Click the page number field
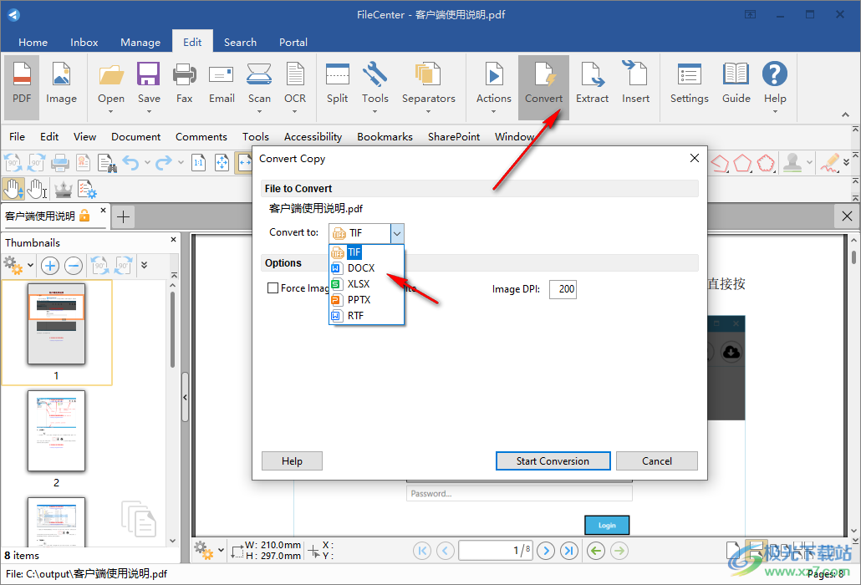The height and width of the screenshot is (585, 861). (496, 551)
